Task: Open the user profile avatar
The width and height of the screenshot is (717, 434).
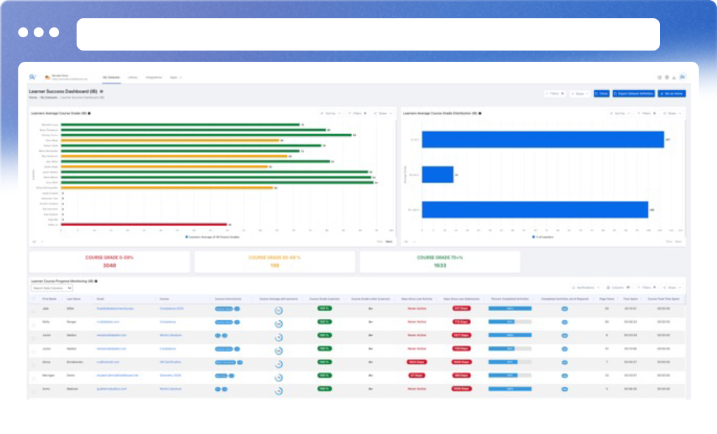Action: click(x=683, y=77)
